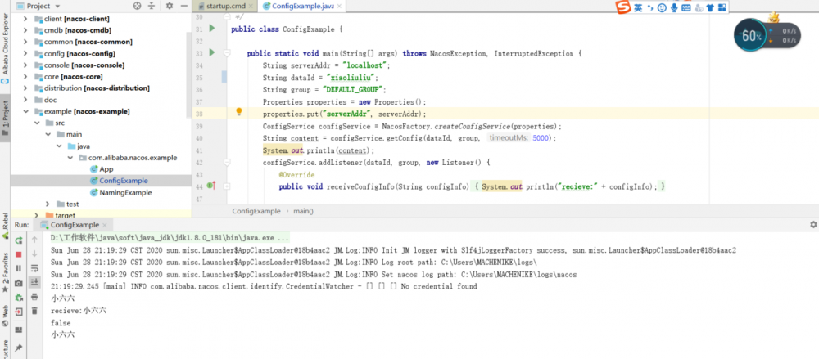
Task: Toggle Sogou punctuation mode
Action: click(650, 8)
